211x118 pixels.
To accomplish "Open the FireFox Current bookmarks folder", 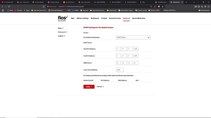I will click(141, 10).
